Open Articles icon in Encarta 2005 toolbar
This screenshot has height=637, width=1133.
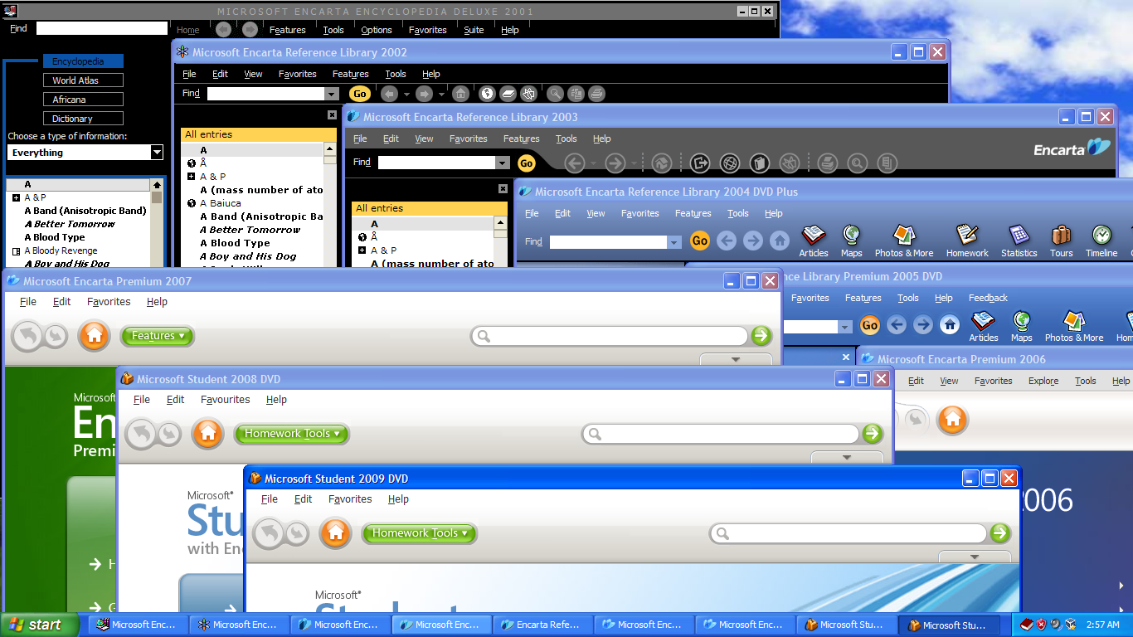[984, 326]
